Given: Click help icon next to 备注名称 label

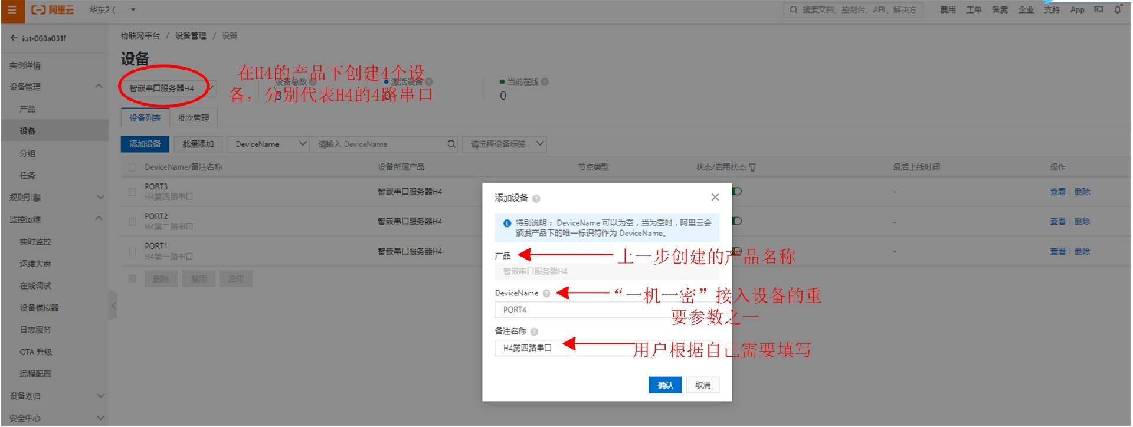Looking at the screenshot, I should coord(534,332).
